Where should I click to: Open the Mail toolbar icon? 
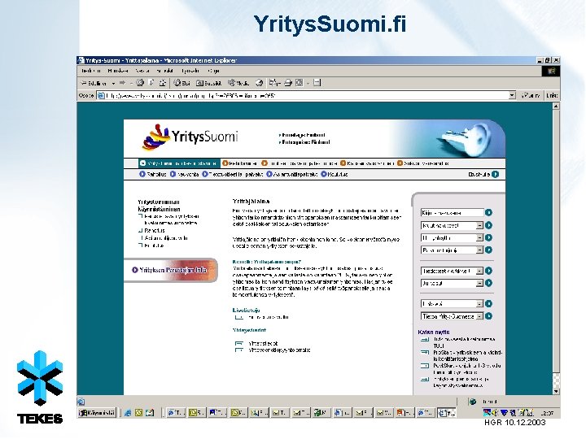(274, 83)
